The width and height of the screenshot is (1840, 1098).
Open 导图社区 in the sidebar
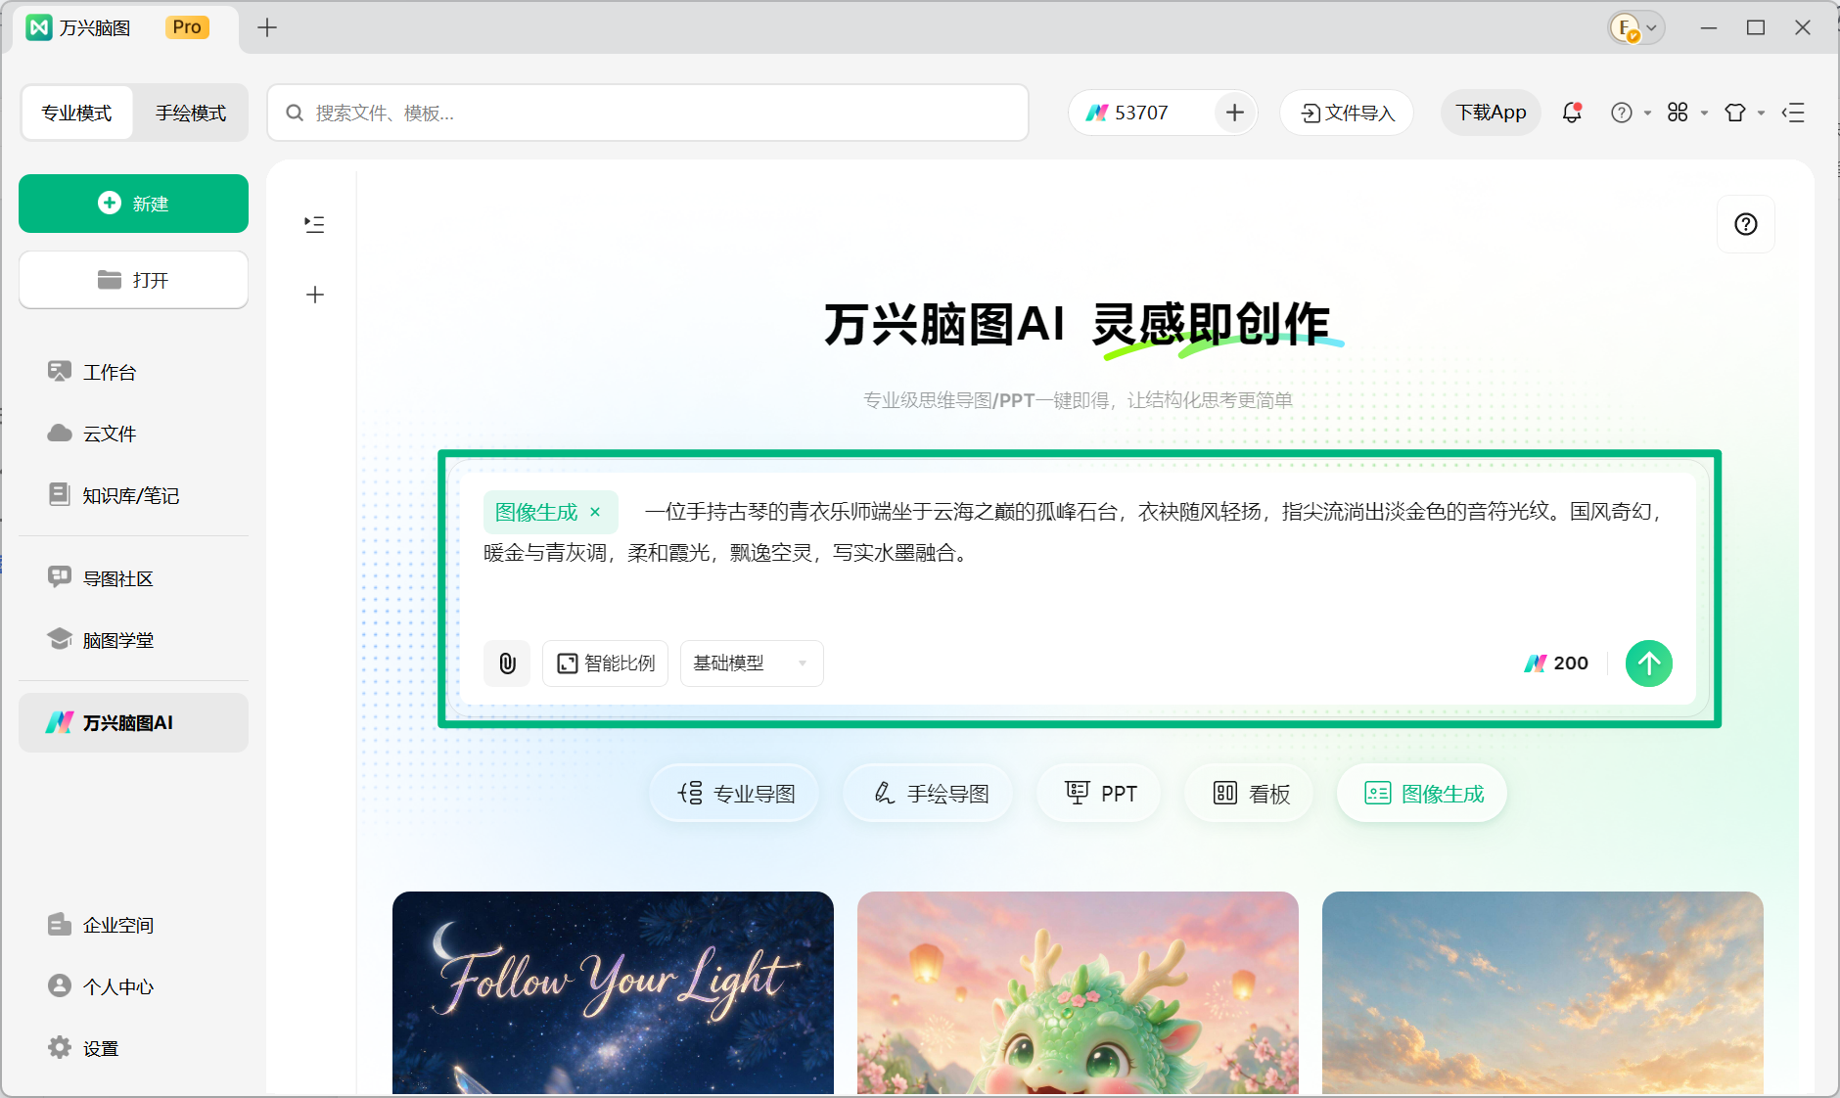[x=133, y=578]
